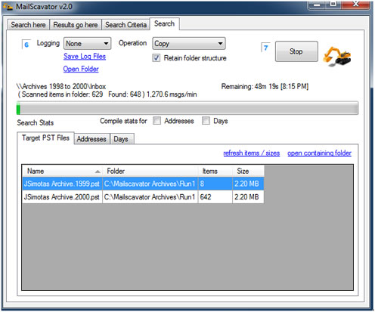Toggle Retain folder structure checkbox
The height and width of the screenshot is (312, 375).
157,58
